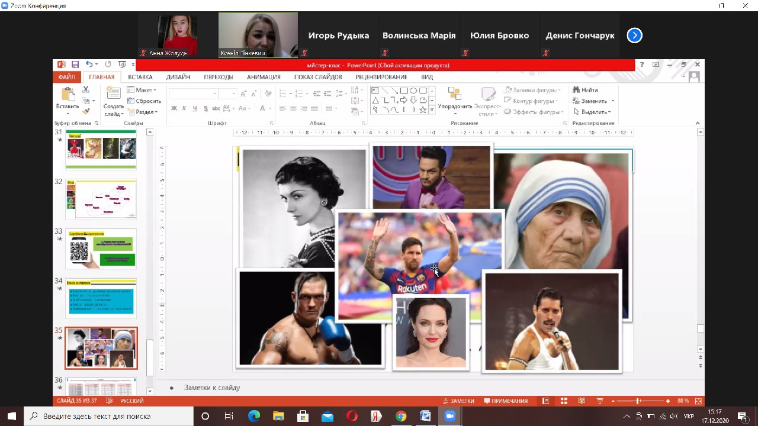Screen dimensions: 758x426
Task: Click the Cut scissors icon
Action: (x=86, y=90)
